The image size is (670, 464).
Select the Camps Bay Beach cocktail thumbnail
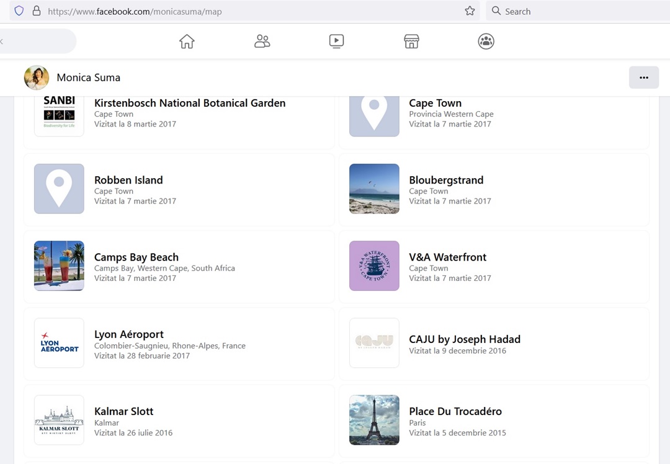click(x=59, y=265)
